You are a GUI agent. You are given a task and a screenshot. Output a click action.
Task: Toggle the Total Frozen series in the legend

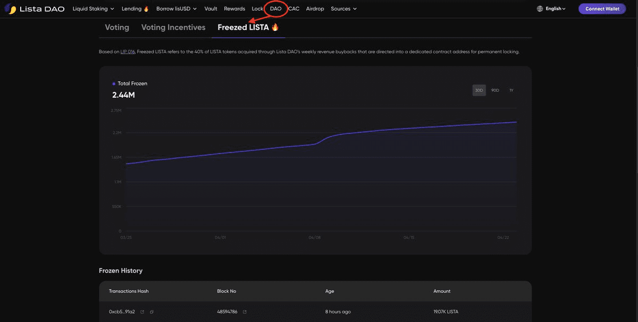click(x=131, y=83)
